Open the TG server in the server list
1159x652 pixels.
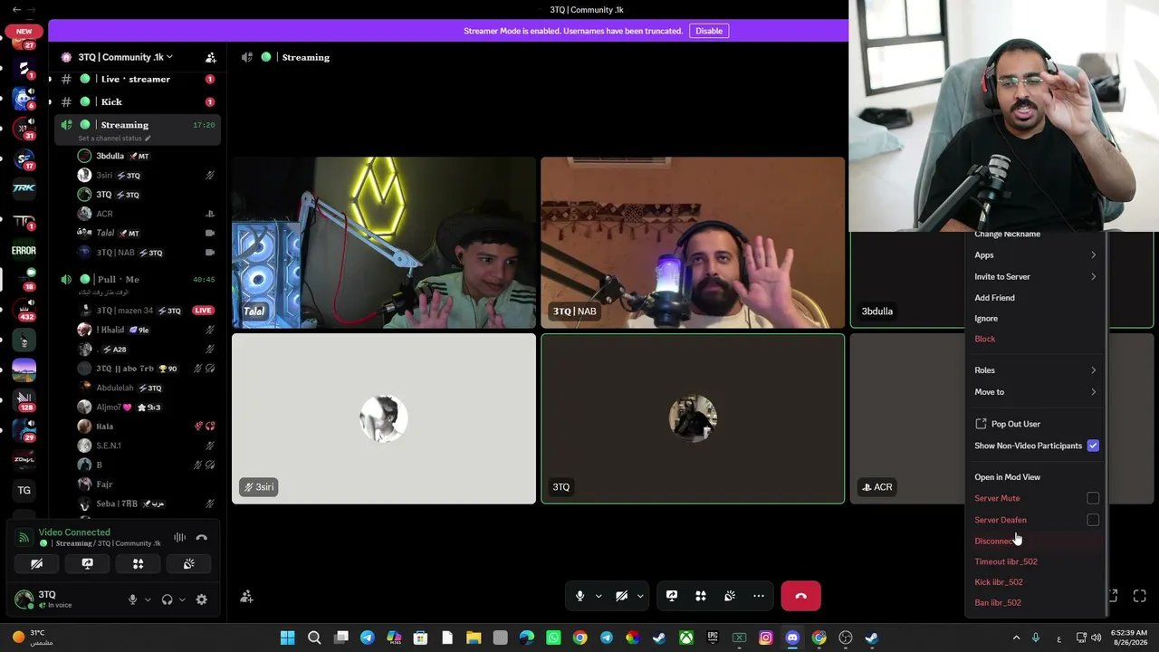click(24, 491)
